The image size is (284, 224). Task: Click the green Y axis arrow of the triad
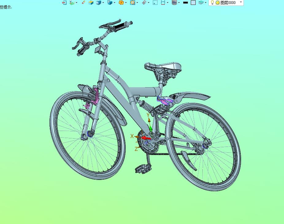(150, 128)
